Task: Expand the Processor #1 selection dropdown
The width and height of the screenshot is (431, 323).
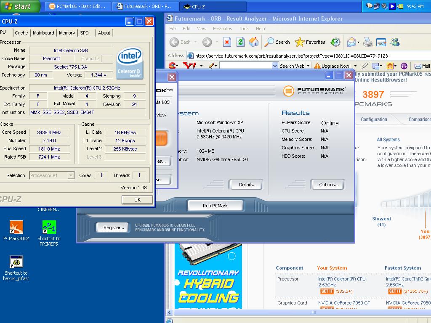Action: [x=71, y=175]
